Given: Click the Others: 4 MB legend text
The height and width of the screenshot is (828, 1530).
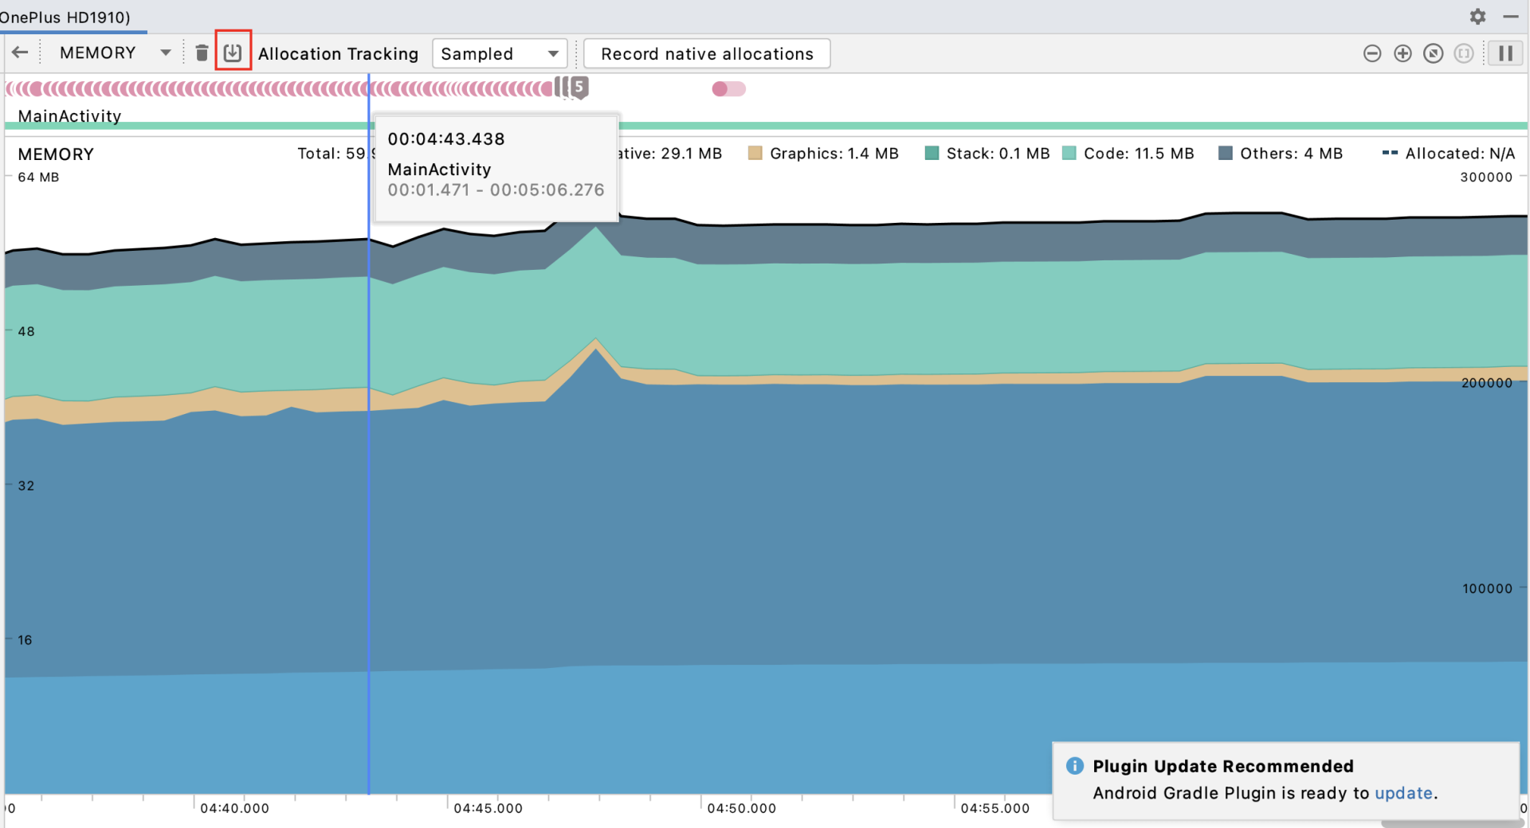Looking at the screenshot, I should click(1291, 154).
